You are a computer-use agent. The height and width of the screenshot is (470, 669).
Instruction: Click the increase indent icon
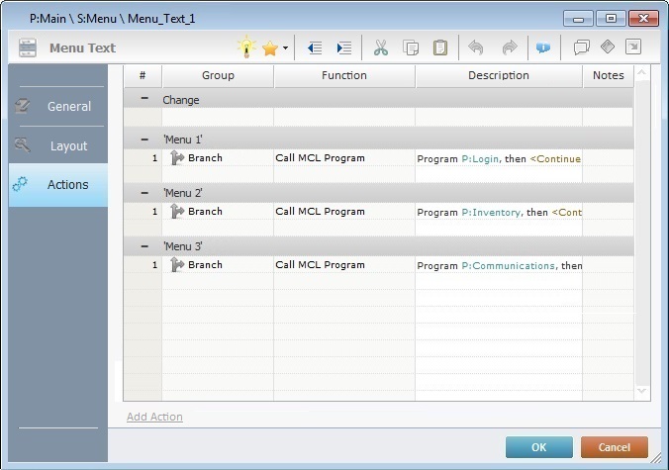(343, 47)
